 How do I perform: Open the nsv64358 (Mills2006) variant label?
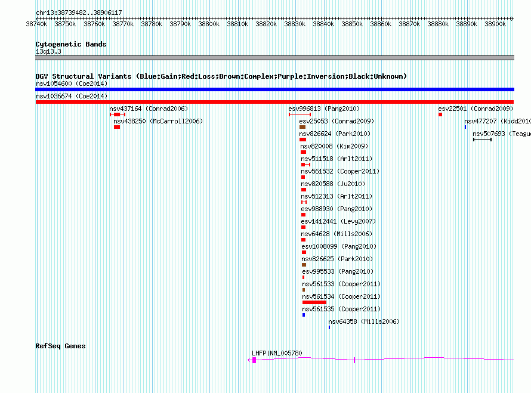click(363, 321)
